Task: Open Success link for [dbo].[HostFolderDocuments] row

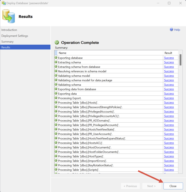Action: (x=169, y=152)
